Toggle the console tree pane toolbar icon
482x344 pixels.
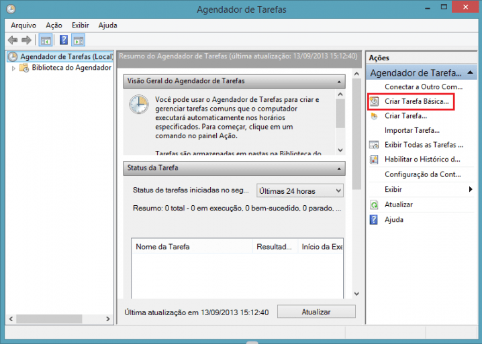[46, 40]
